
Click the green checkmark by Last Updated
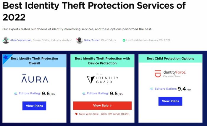click(124, 40)
